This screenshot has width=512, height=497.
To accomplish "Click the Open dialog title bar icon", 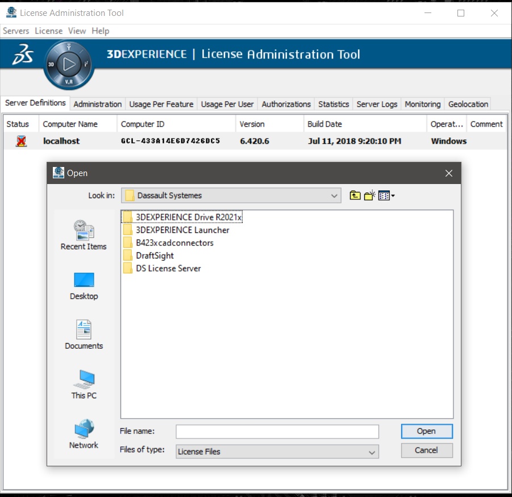I will click(59, 173).
